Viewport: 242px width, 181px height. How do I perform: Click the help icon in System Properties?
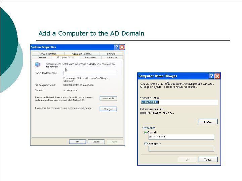click(117, 47)
